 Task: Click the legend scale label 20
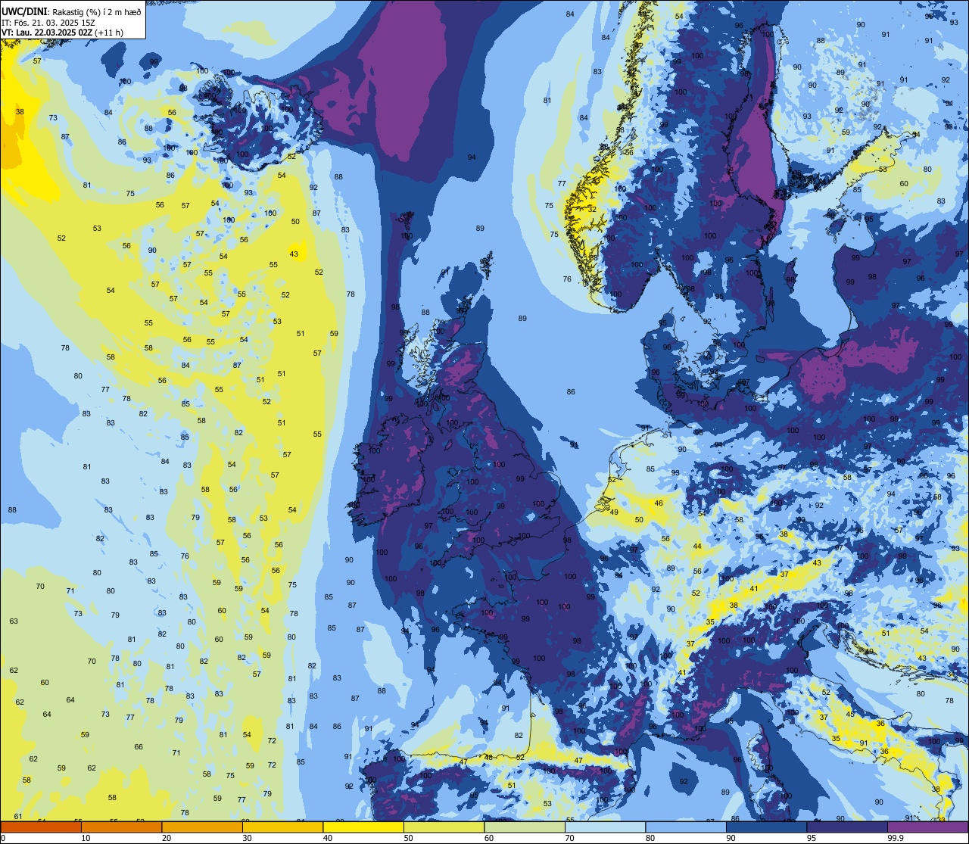167,838
